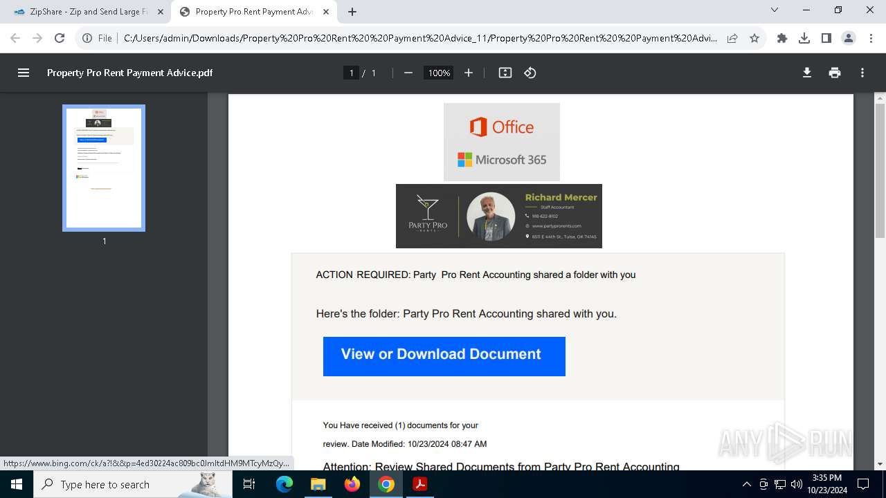Click View or Download Document button
This screenshot has height=498, width=886.
[x=444, y=356]
